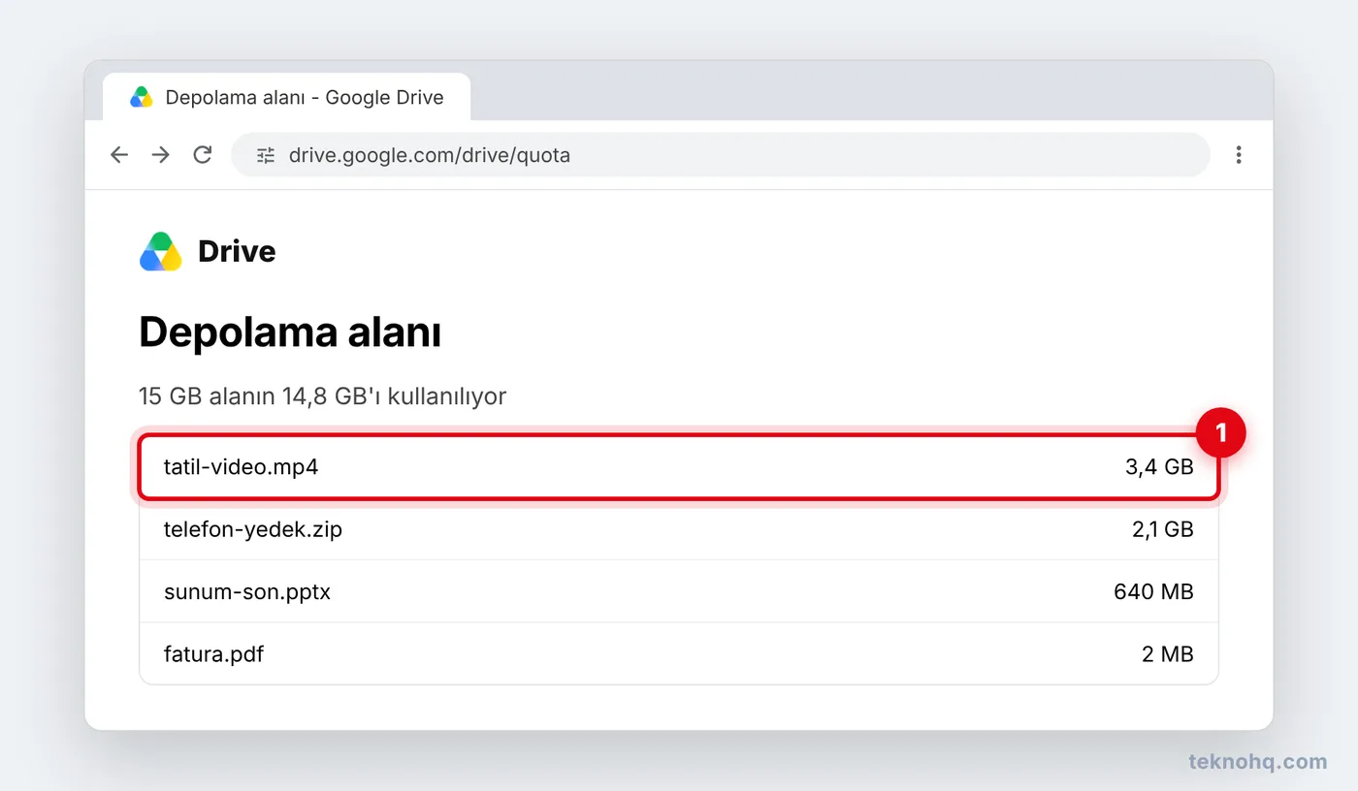Click the 640 MB size value
The height and width of the screenshot is (791, 1358).
[x=1153, y=591]
